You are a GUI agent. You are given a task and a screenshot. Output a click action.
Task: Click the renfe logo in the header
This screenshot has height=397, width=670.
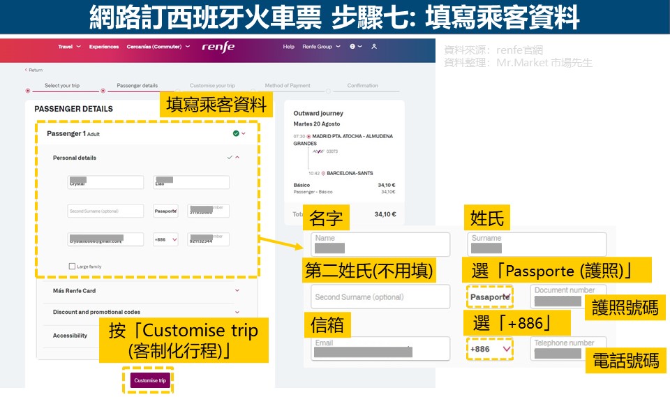click(x=218, y=47)
